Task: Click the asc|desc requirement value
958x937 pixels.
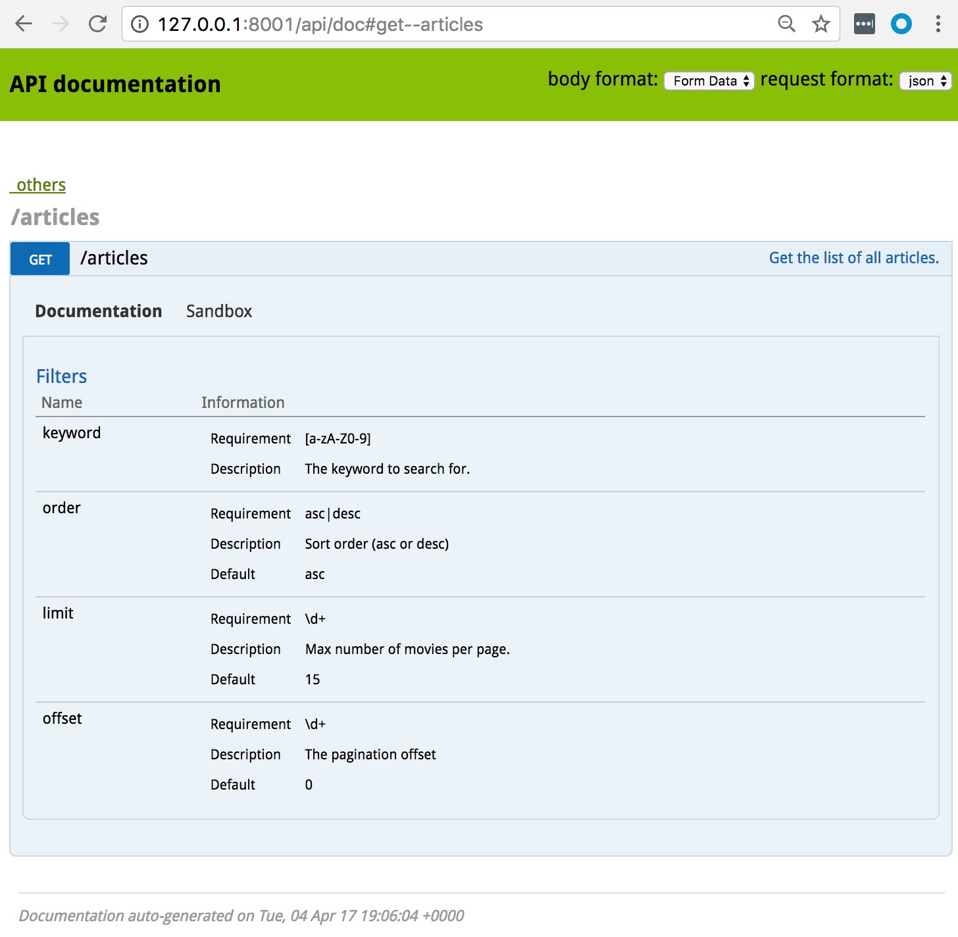Action: tap(333, 514)
